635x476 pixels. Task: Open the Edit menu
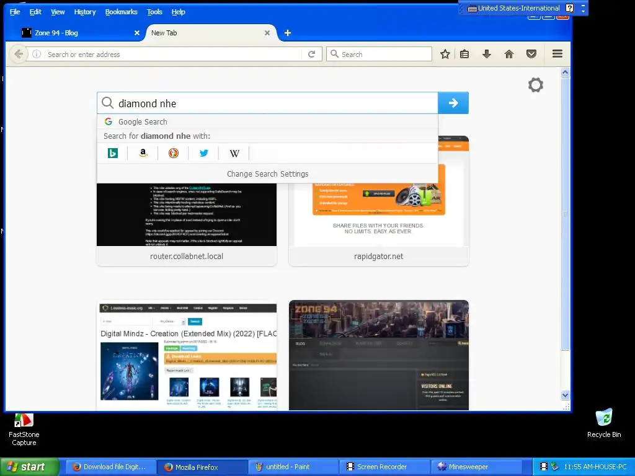tap(35, 12)
